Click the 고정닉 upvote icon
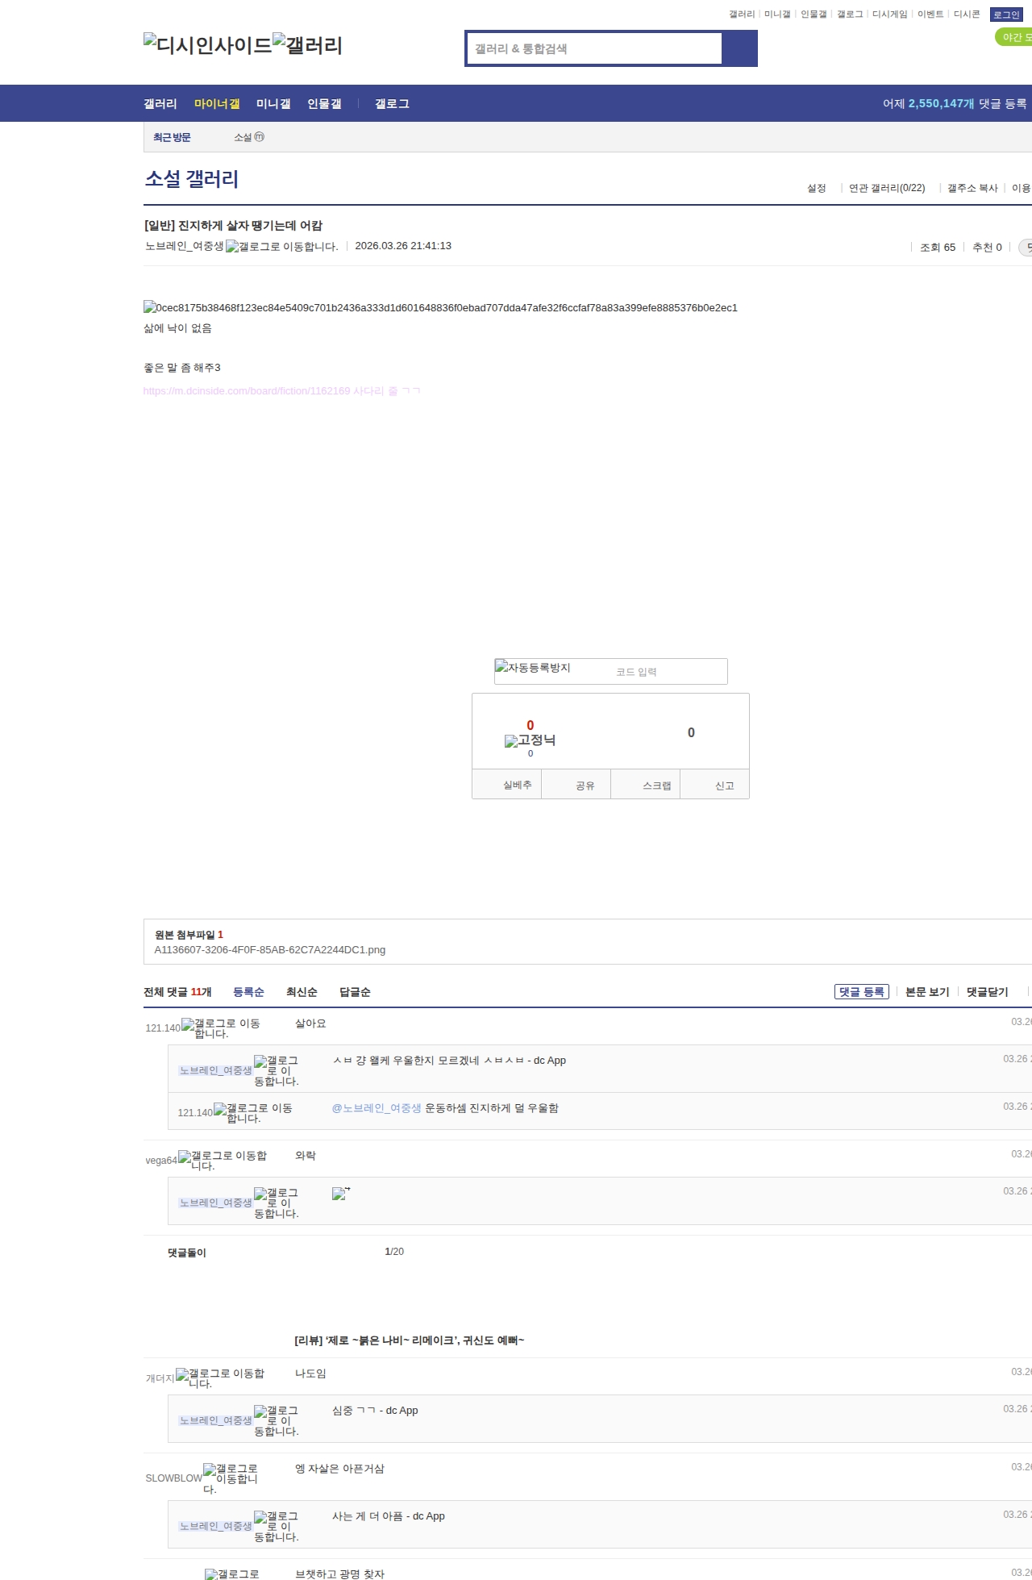Viewport: 1032px width, 1580px height. pos(530,740)
